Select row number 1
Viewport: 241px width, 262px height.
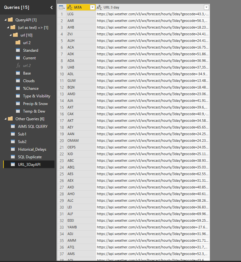click(x=62, y=14)
